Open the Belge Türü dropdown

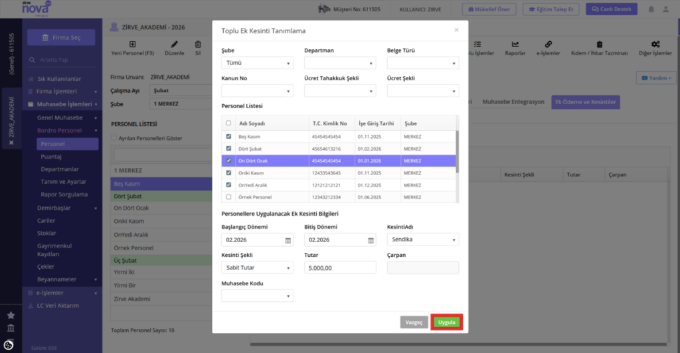[x=423, y=63]
